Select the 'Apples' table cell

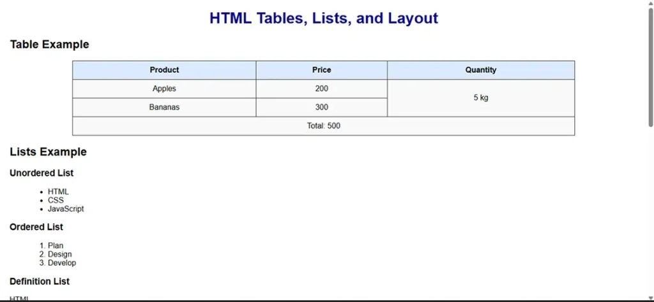[164, 89]
